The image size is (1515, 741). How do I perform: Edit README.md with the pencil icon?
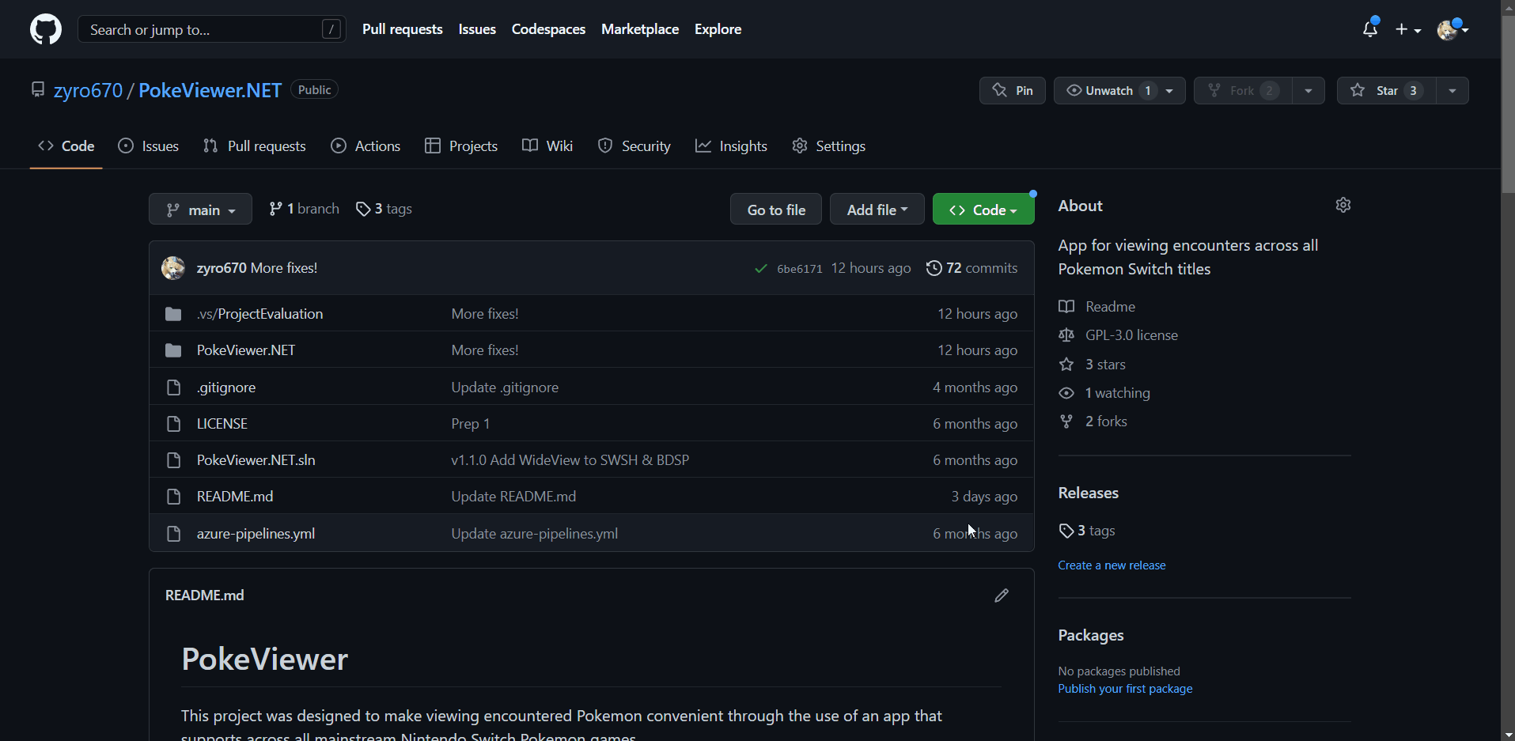(x=1002, y=595)
